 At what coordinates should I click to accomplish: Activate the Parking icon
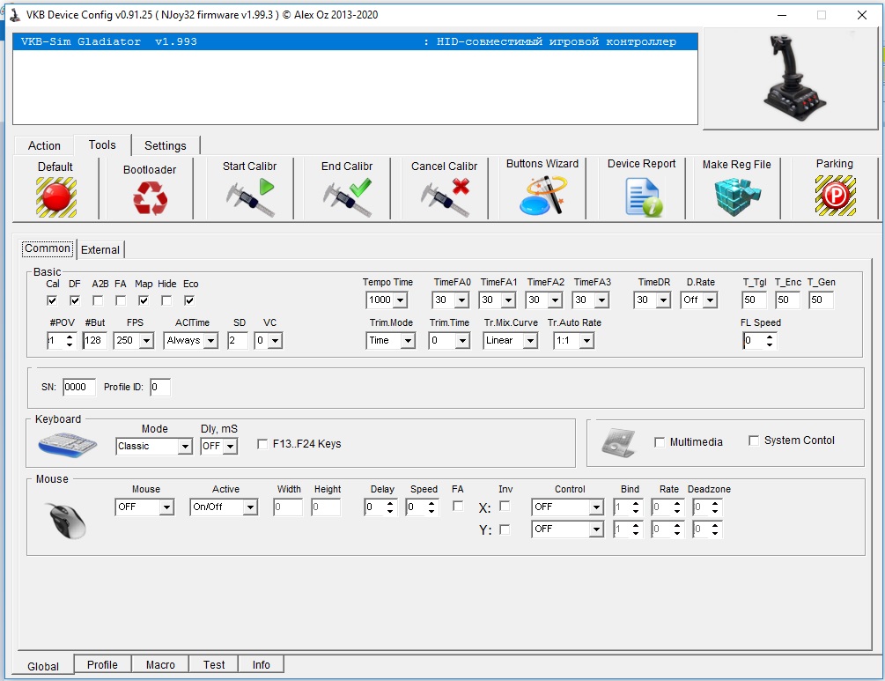click(x=836, y=196)
